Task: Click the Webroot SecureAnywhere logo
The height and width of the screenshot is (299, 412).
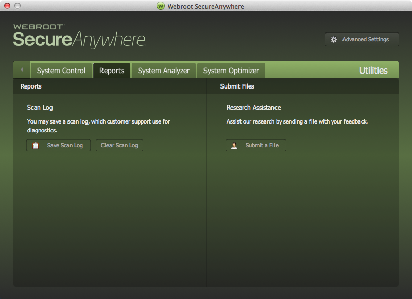Action: pos(79,36)
